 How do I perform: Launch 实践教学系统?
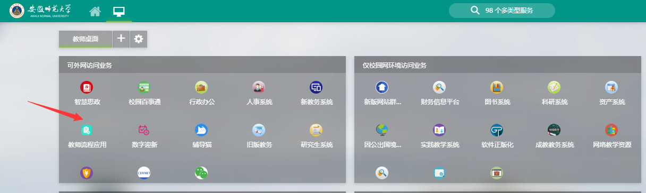click(x=440, y=135)
